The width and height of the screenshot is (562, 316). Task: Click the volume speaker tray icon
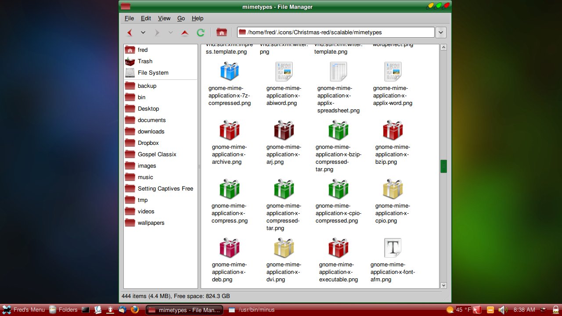click(x=503, y=310)
